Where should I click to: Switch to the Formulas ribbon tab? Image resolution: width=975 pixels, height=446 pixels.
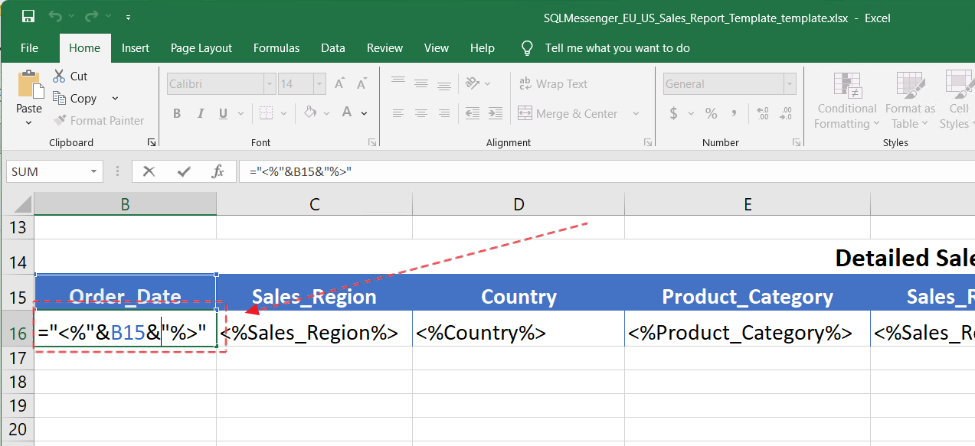point(276,47)
